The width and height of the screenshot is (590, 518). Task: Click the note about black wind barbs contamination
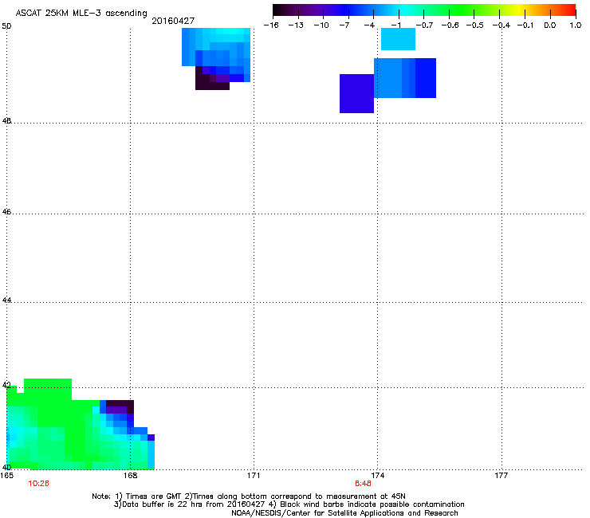point(367,504)
